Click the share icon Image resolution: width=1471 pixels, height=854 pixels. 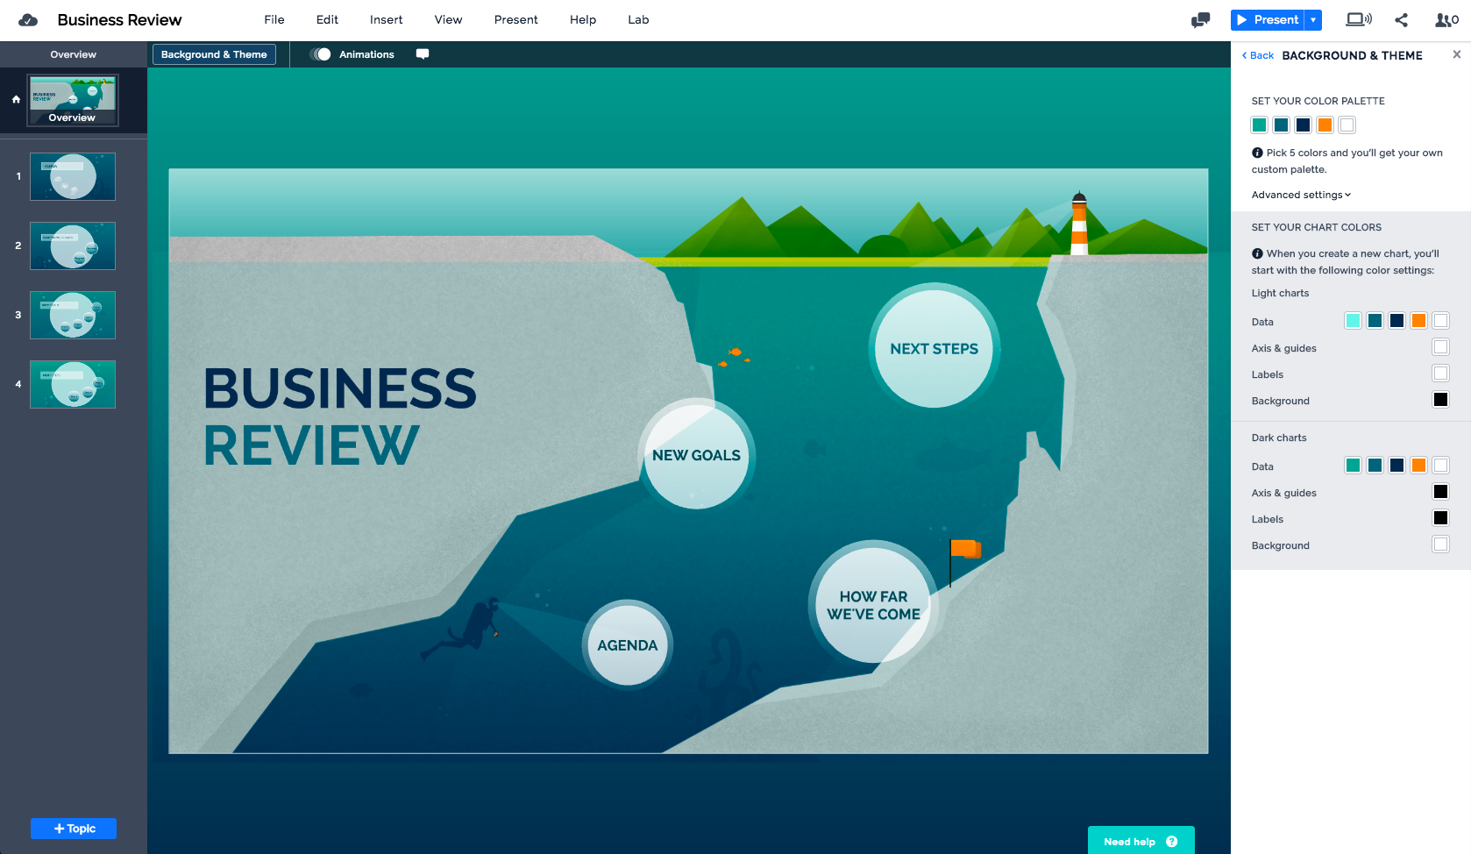tap(1401, 20)
